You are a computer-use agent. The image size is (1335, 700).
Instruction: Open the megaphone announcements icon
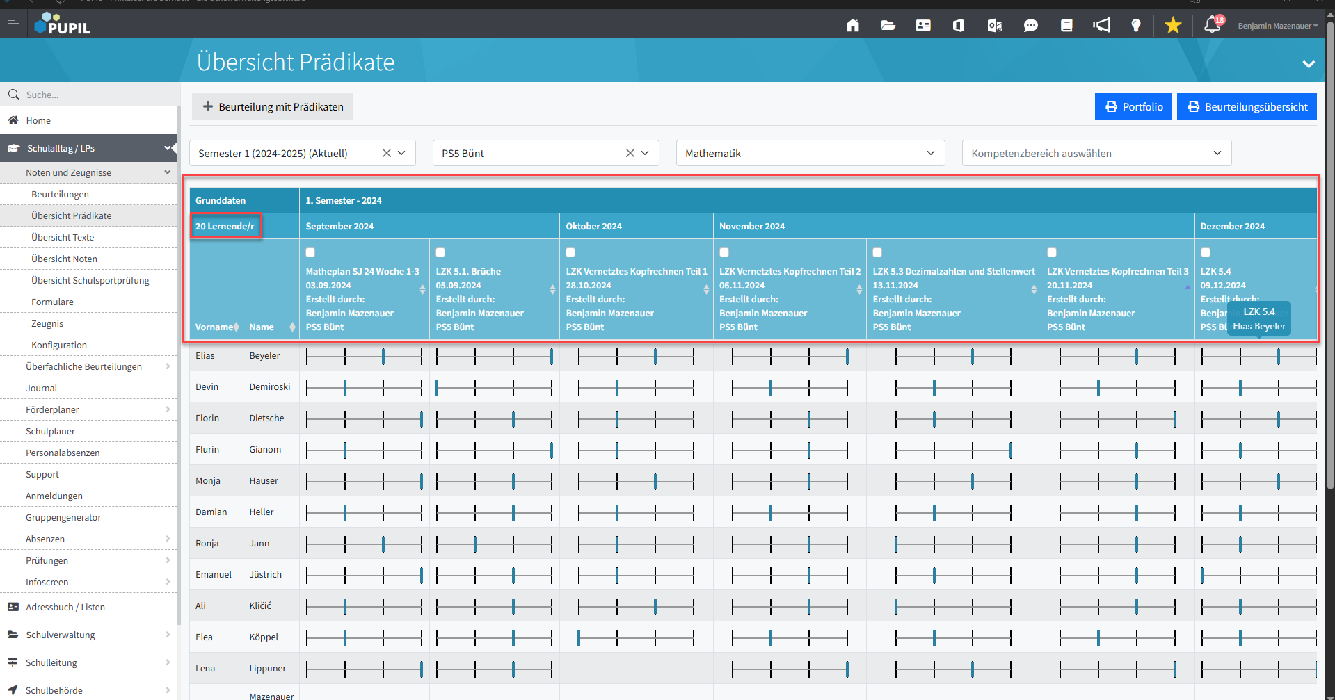coord(1101,26)
